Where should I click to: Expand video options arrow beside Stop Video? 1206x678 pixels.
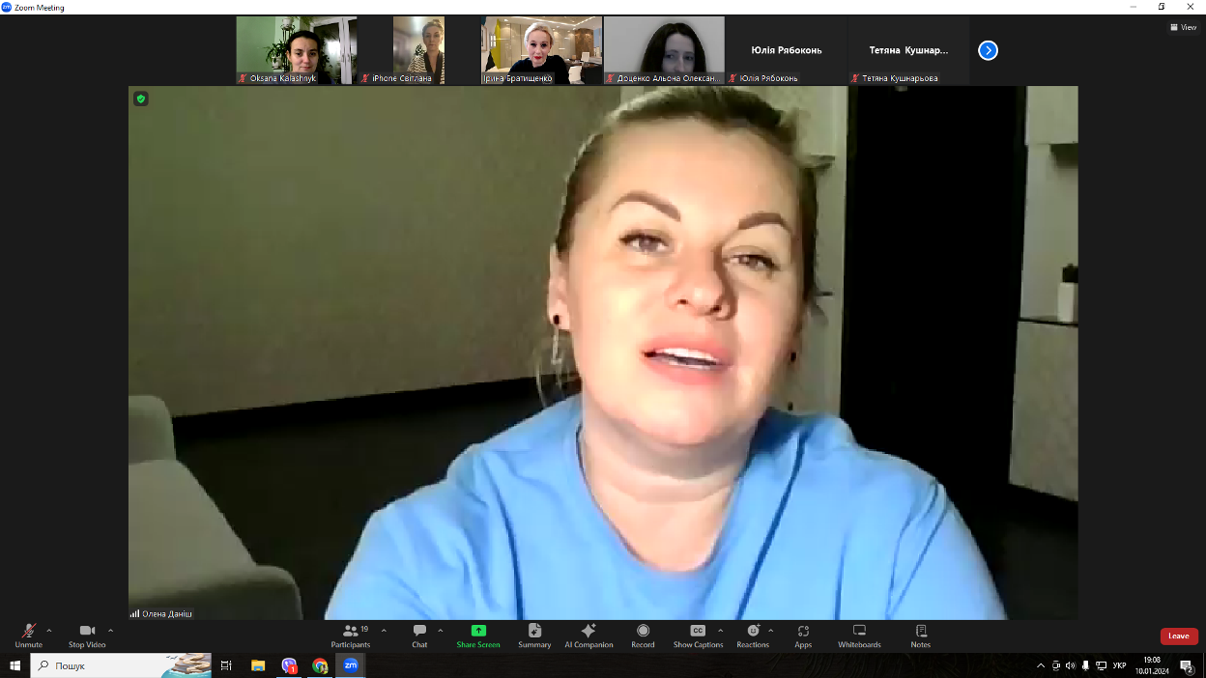110,631
